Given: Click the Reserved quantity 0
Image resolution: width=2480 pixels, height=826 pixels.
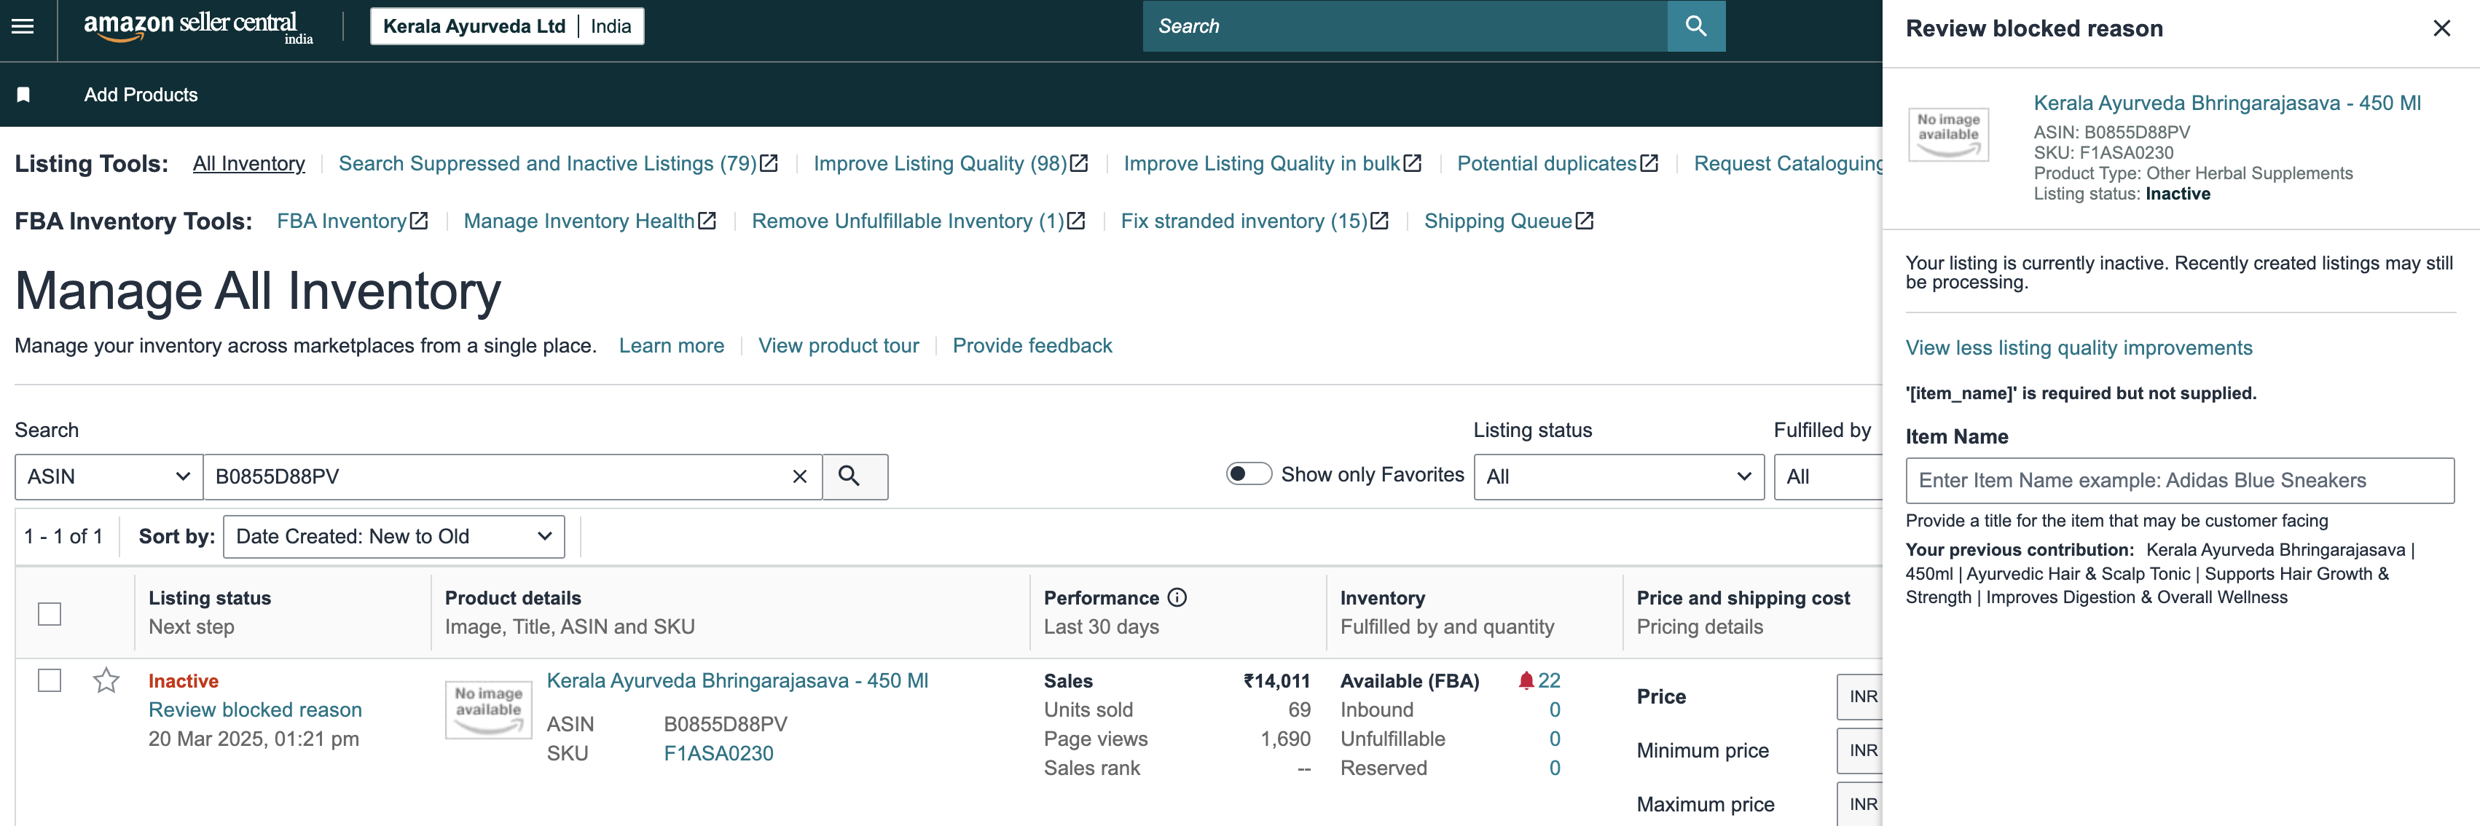Looking at the screenshot, I should click(x=1554, y=768).
